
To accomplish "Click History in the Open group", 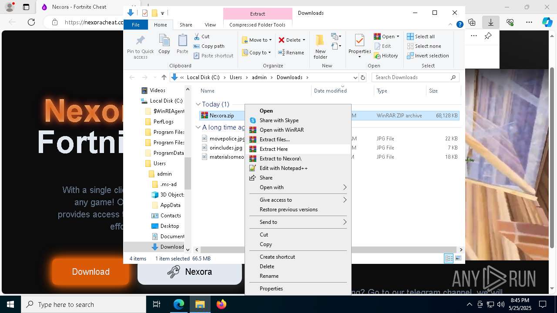I will (386, 56).
